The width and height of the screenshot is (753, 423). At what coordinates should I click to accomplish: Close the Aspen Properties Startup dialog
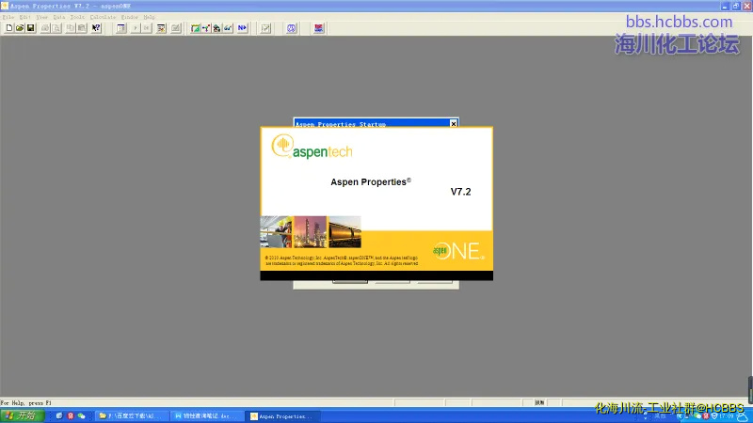pos(453,123)
